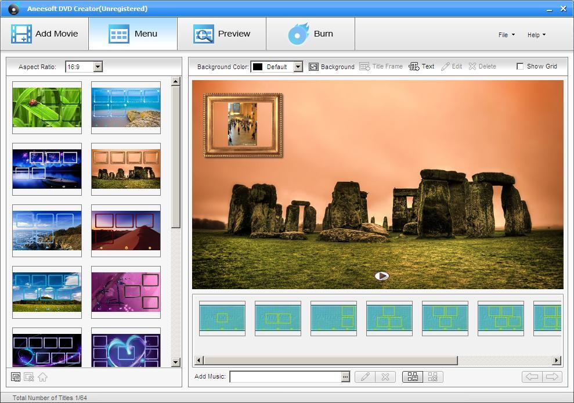Screen dimensions: 574x403
Task: Choose the first single-frame layout thumbnail
Action: tap(222, 318)
